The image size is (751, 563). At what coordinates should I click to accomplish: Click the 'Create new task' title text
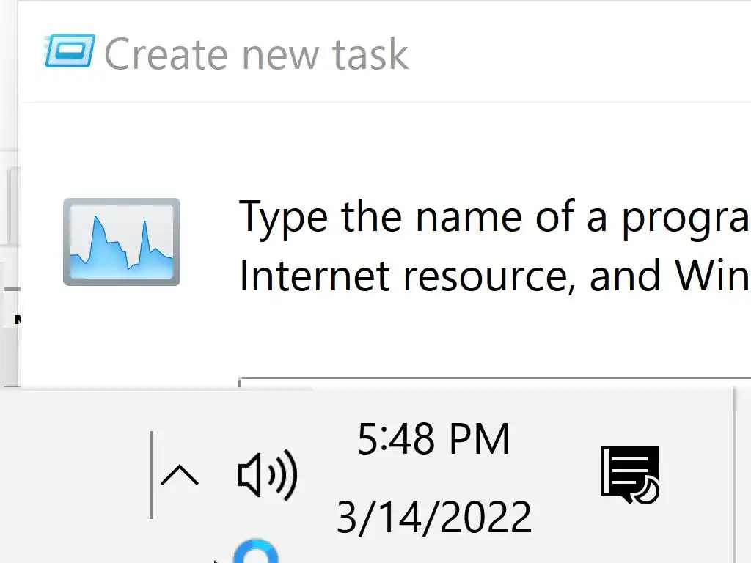(256, 54)
